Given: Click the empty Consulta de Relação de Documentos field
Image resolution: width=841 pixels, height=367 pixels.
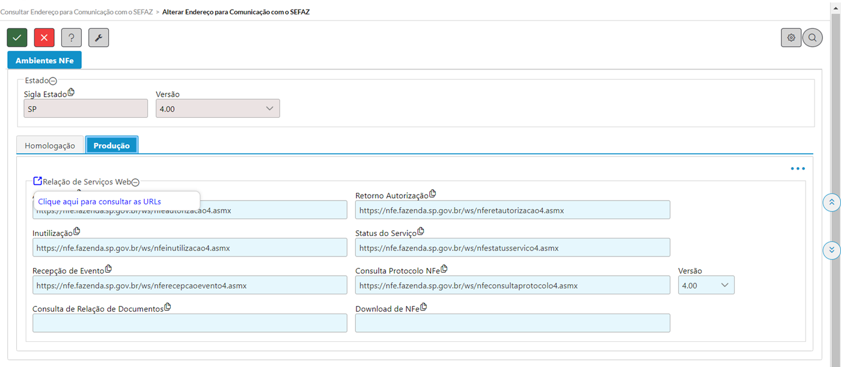Looking at the screenshot, I should coord(190,323).
